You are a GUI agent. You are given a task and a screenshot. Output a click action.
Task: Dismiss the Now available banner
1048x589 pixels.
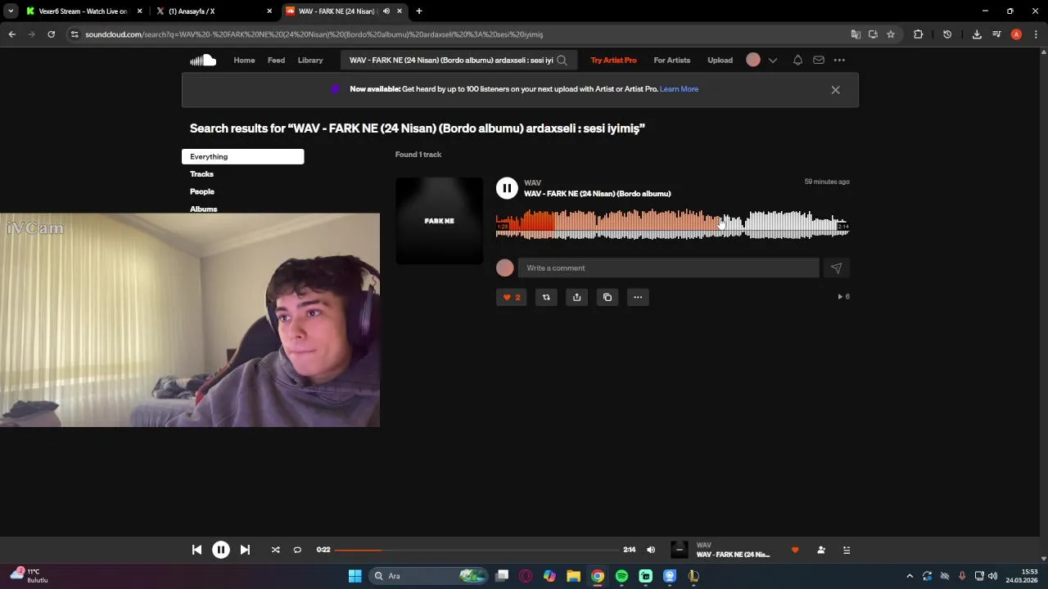point(835,90)
